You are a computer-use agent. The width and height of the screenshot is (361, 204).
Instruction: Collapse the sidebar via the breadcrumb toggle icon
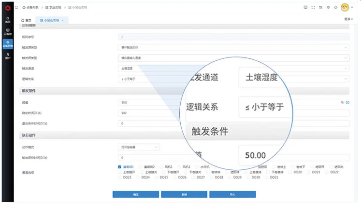[16, 7]
